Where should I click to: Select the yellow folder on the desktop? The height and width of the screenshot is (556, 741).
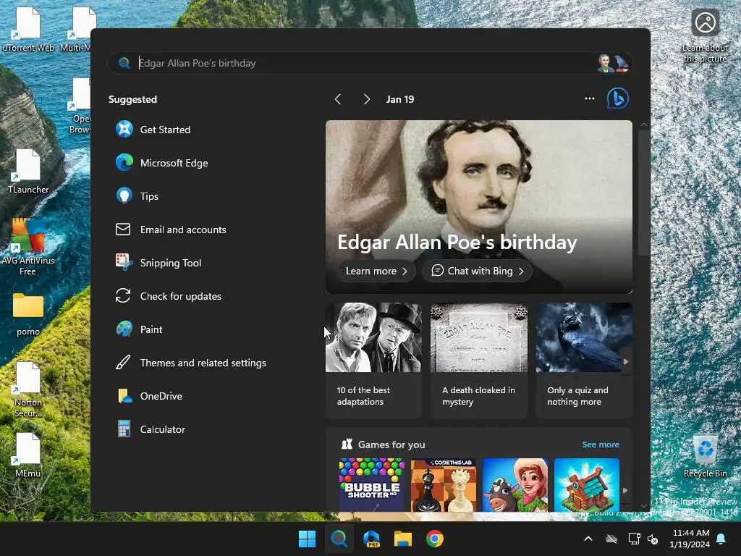pyautogui.click(x=28, y=314)
